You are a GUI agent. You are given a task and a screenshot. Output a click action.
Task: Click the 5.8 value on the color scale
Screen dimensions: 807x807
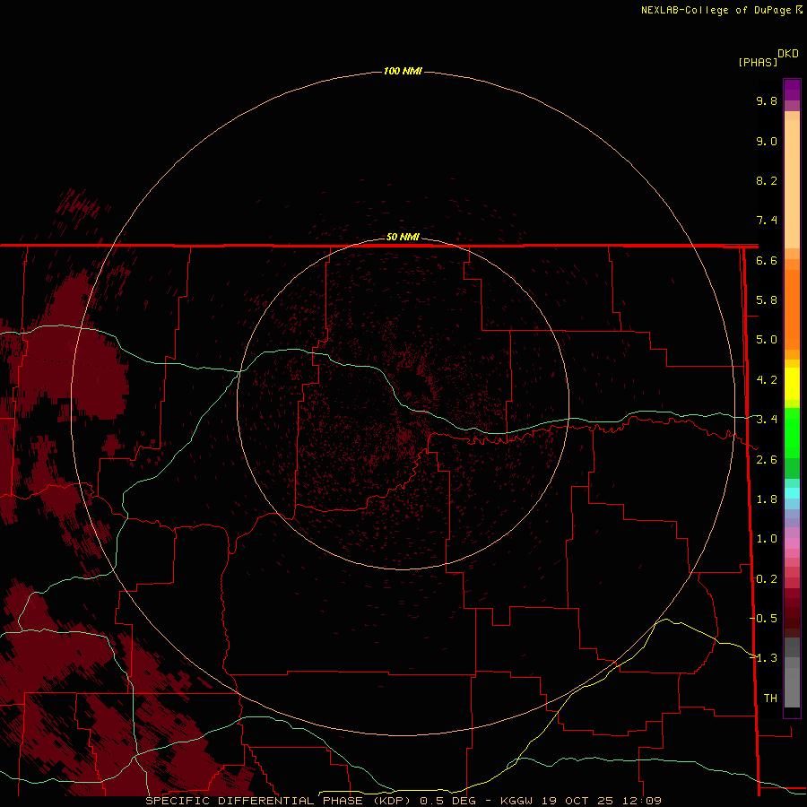point(767,300)
